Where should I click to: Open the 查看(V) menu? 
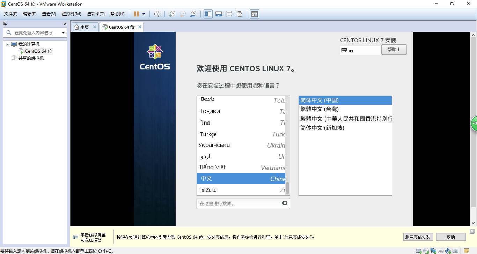tap(49, 14)
